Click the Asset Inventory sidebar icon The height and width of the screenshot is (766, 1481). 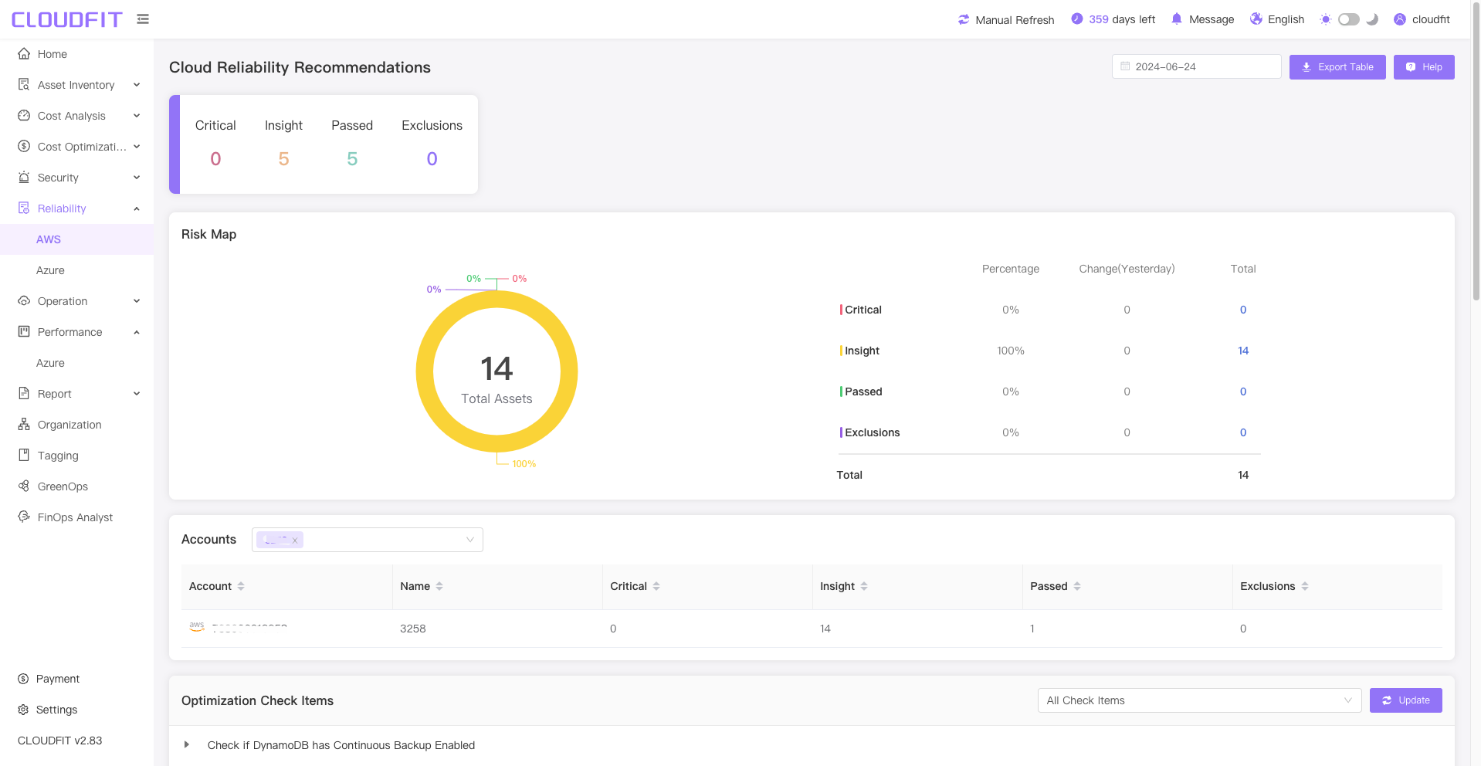click(24, 85)
